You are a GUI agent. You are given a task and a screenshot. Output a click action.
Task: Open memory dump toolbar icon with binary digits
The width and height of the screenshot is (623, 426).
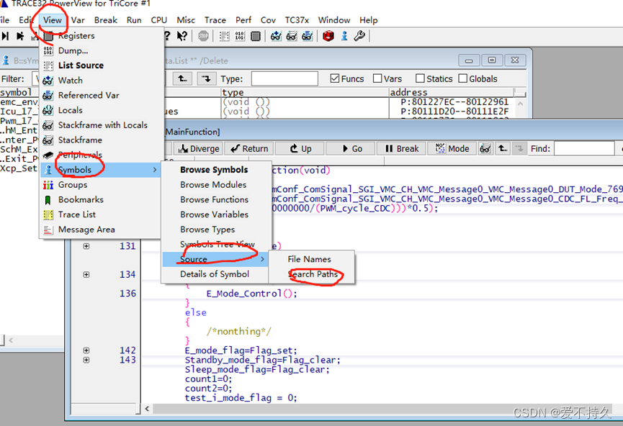[240, 36]
